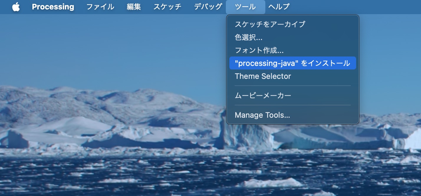
Task: Open the Processing application menu
Action: (x=53, y=7)
